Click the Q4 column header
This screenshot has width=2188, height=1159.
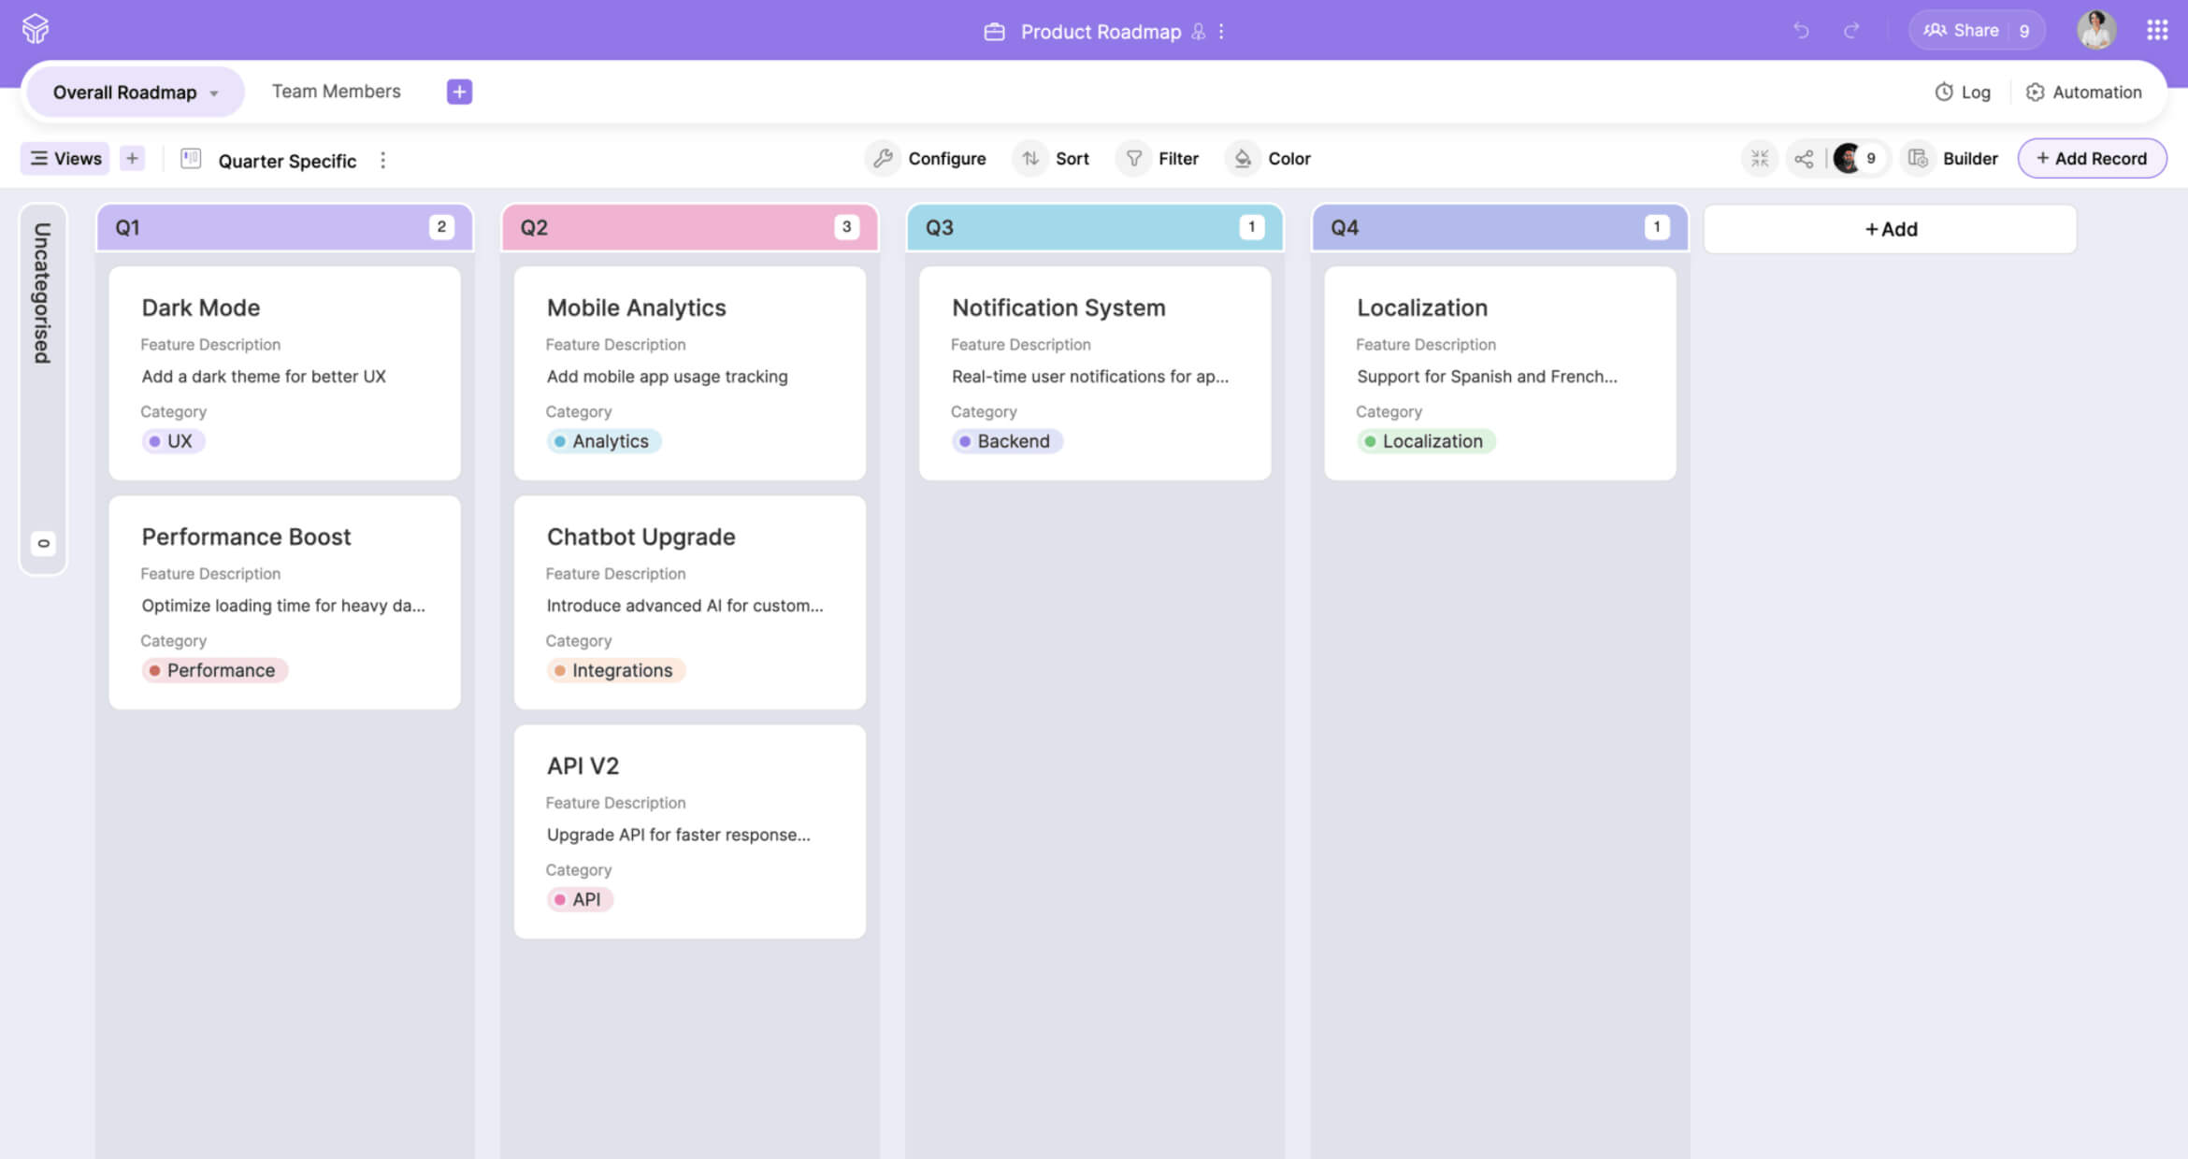coord(1500,227)
